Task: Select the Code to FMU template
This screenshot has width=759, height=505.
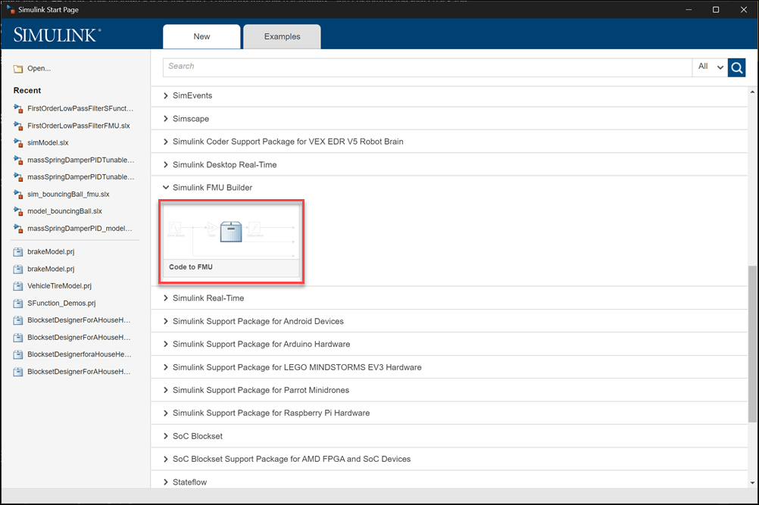Action: (231, 242)
